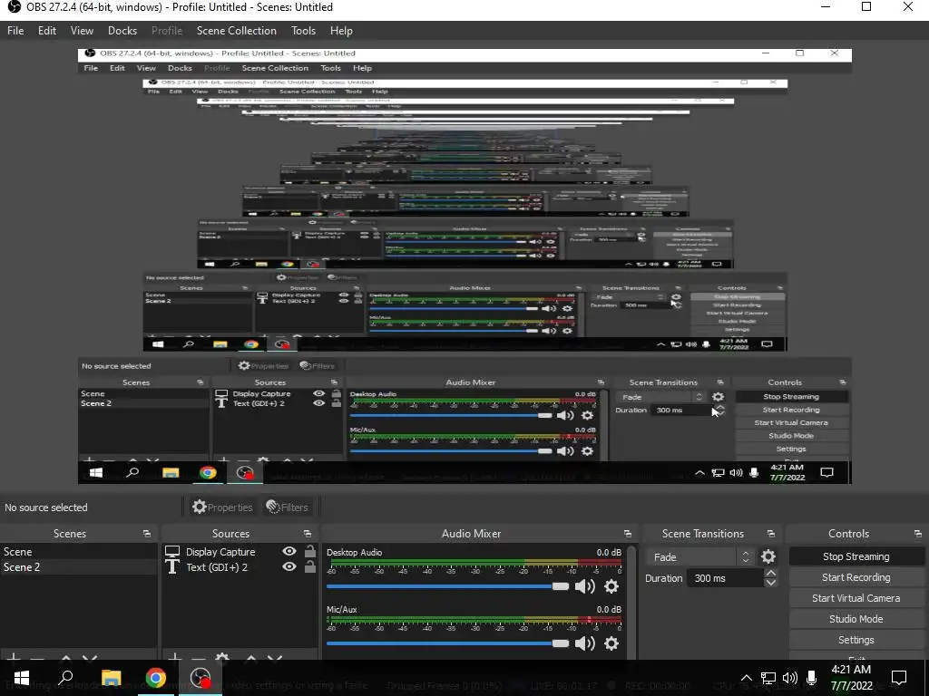Open source properties gear in Sources toolbar
Viewport: 929px width, 696px height.
pos(222,658)
